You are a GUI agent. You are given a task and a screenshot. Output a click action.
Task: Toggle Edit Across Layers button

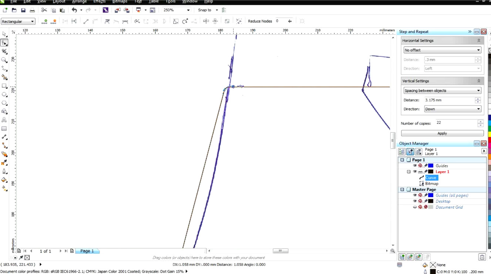click(410, 152)
